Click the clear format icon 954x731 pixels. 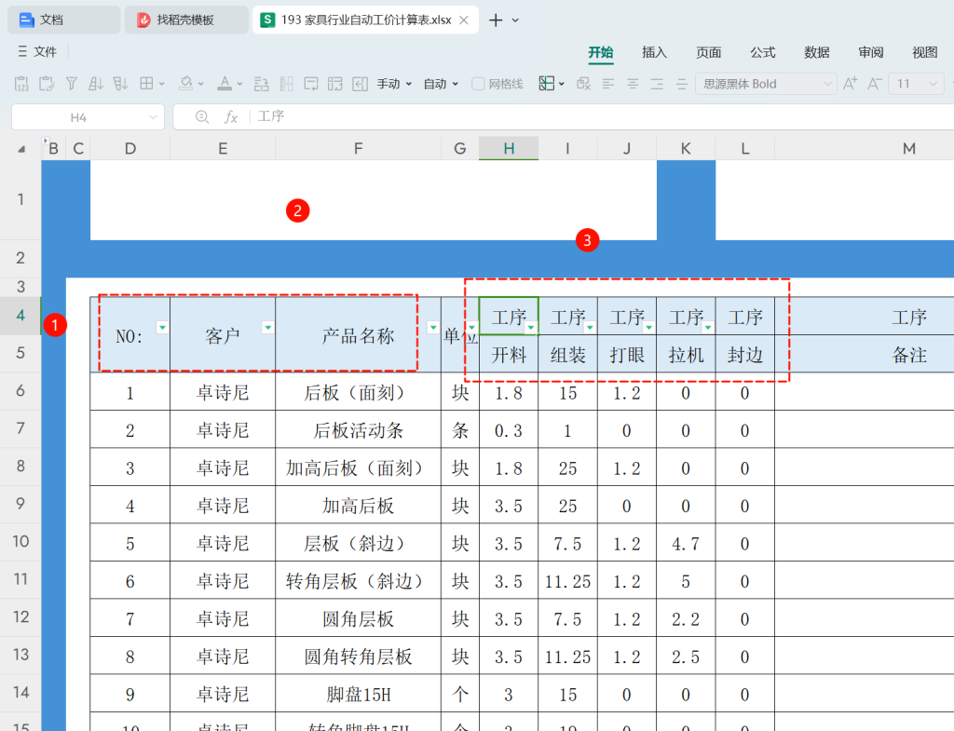click(583, 83)
